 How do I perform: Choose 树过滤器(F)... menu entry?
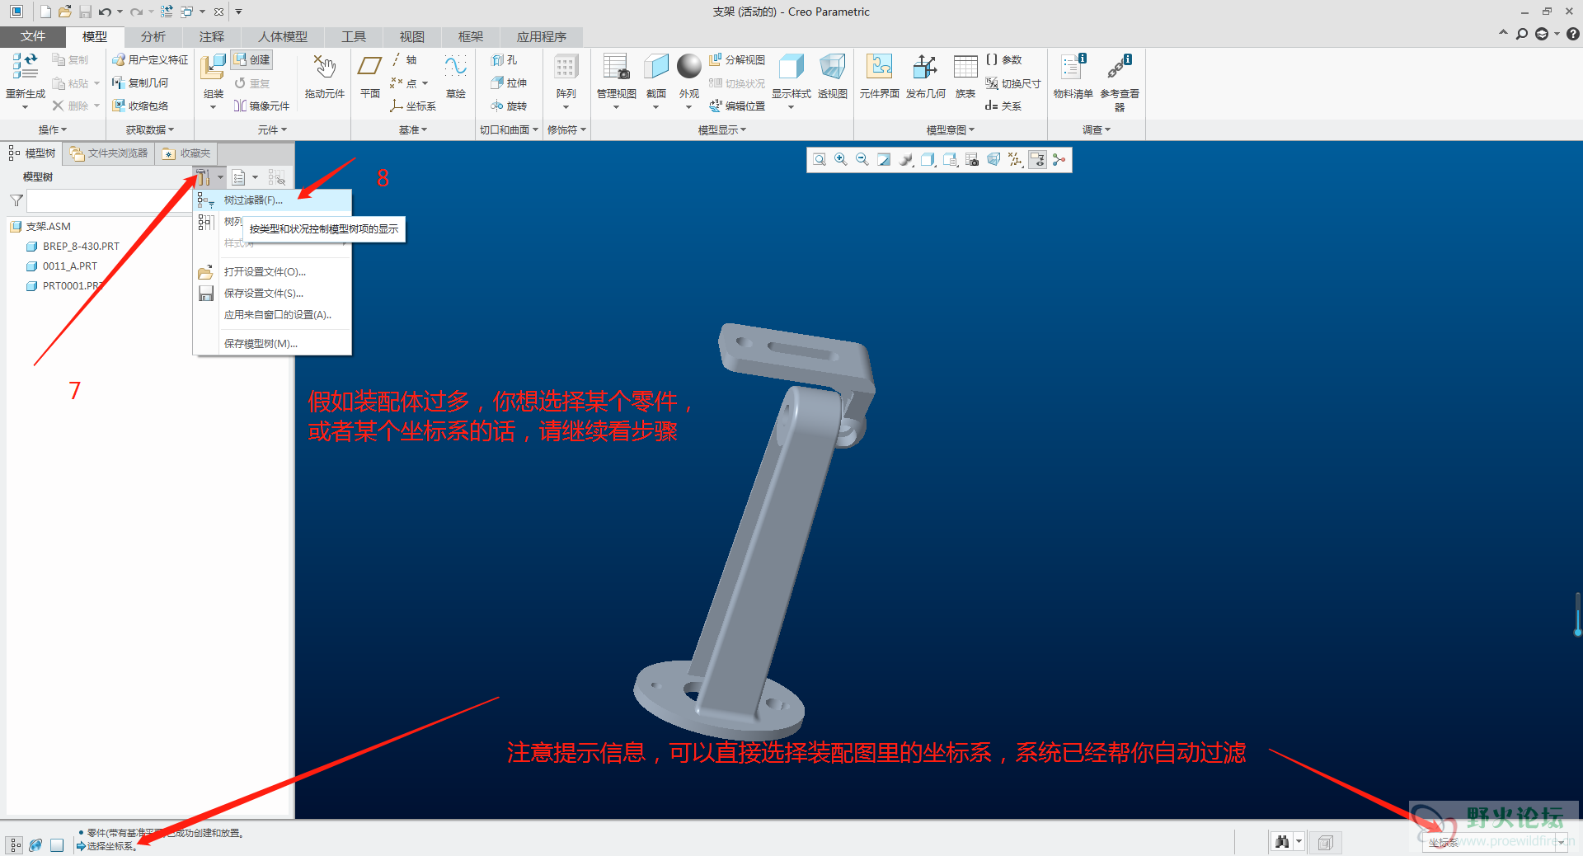(x=273, y=200)
